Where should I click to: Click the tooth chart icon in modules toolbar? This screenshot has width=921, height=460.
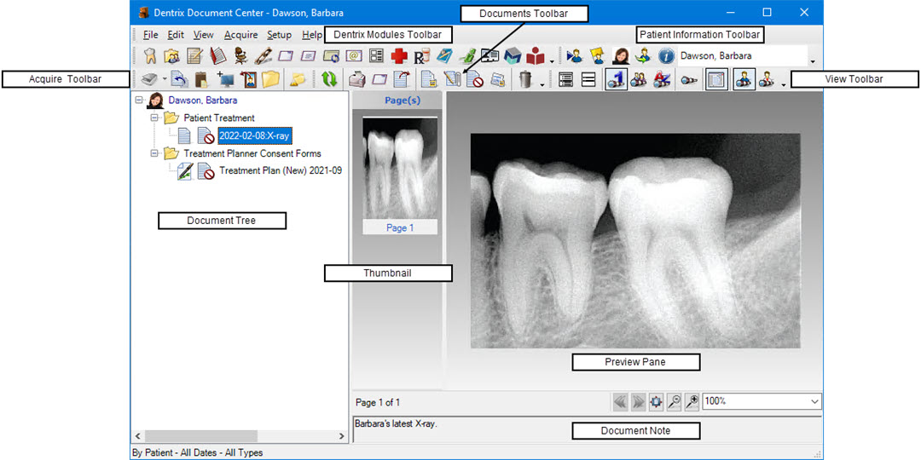click(150, 57)
